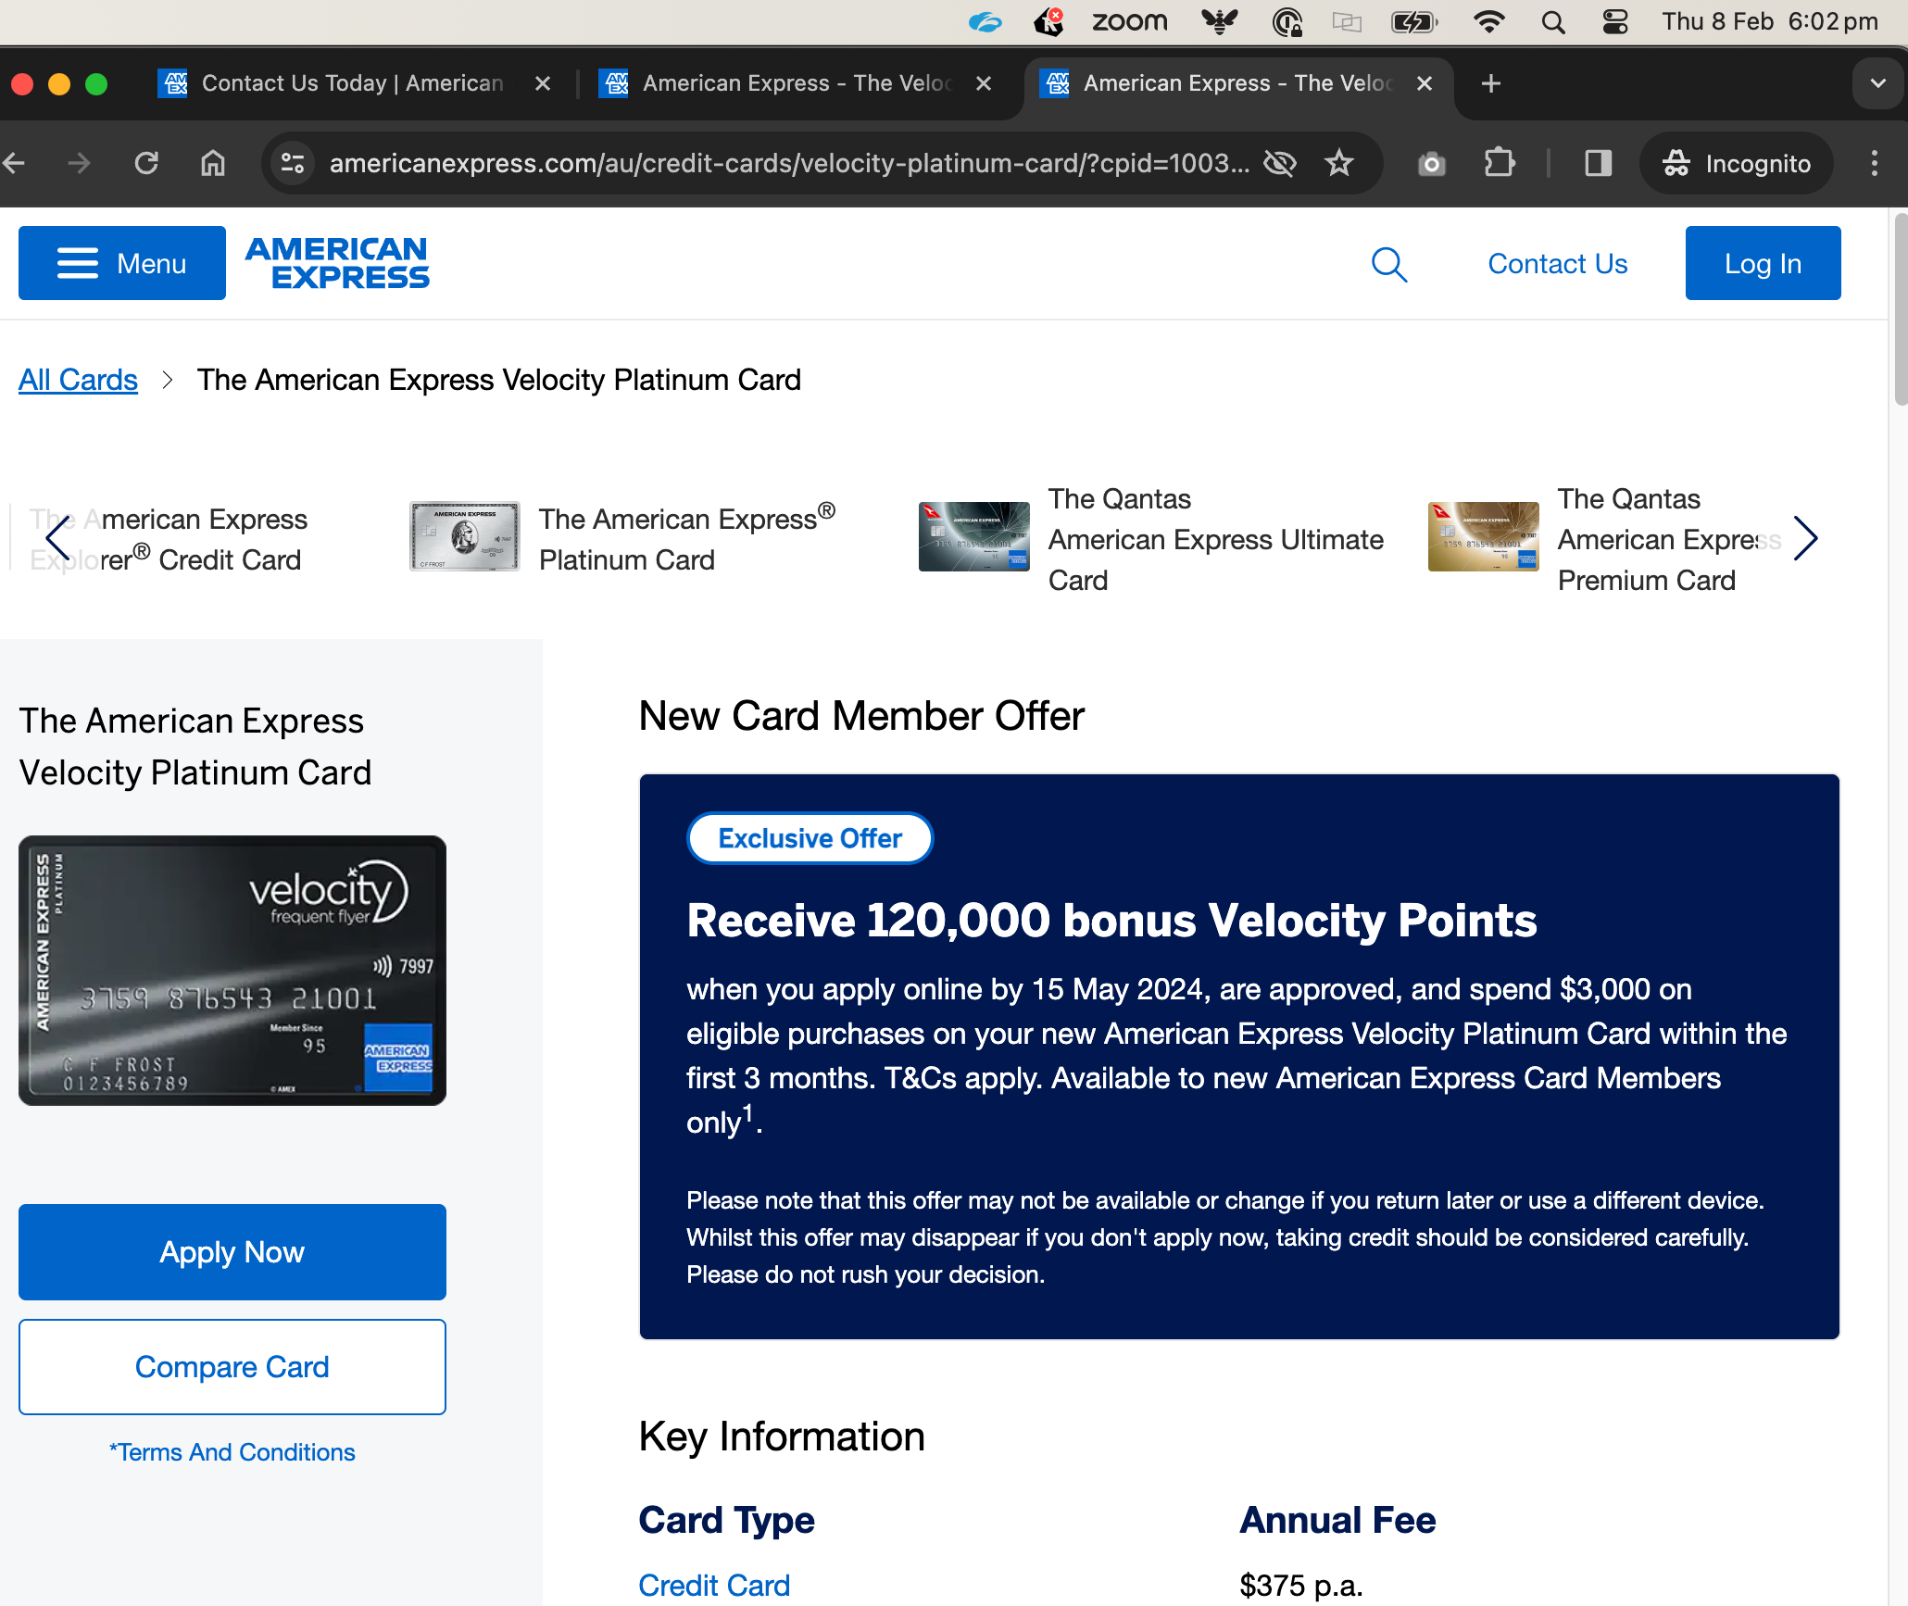This screenshot has height=1606, width=1908.
Task: Close the Contact Us Today tab
Action: (544, 83)
